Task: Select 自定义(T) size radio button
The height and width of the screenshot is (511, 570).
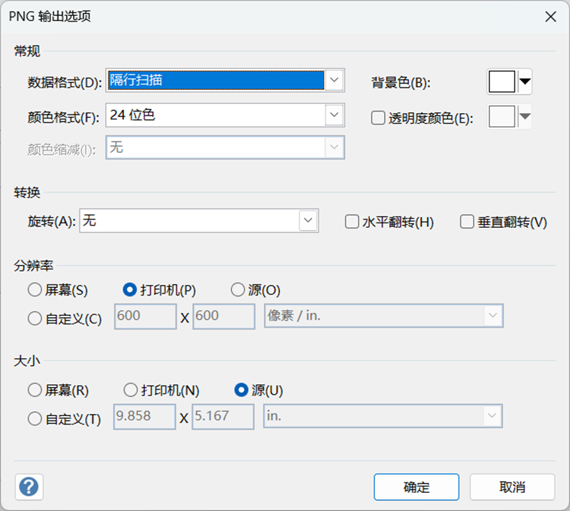Action: point(34,419)
